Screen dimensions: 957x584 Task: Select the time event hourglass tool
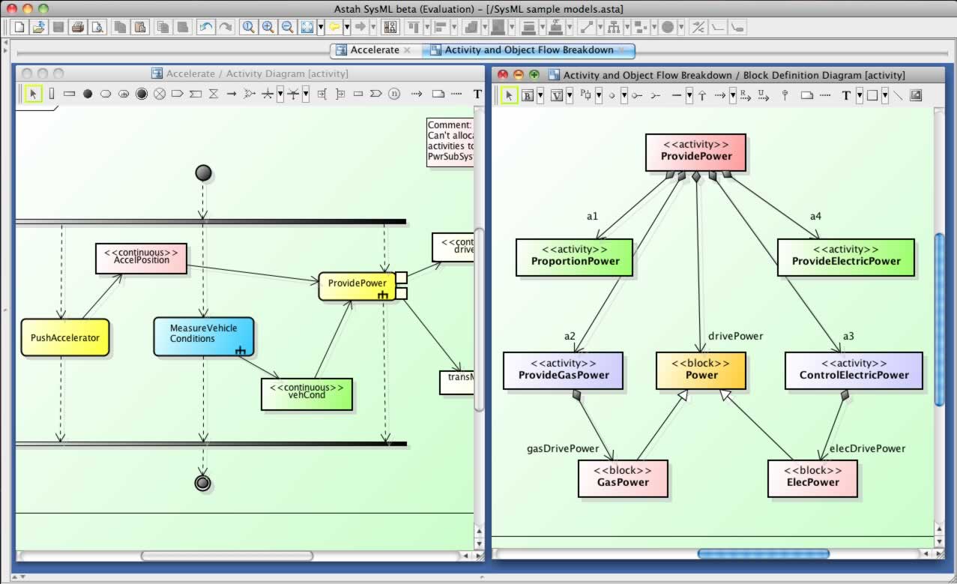coord(214,94)
